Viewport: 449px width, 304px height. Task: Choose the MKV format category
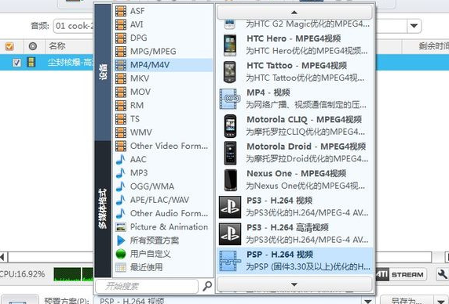click(163, 78)
